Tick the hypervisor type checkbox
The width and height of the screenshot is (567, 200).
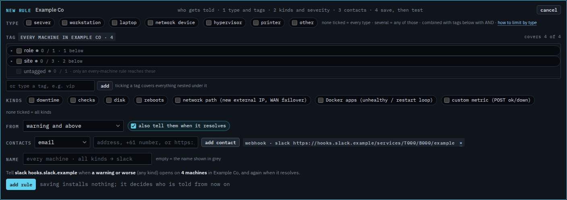[x=209, y=23]
